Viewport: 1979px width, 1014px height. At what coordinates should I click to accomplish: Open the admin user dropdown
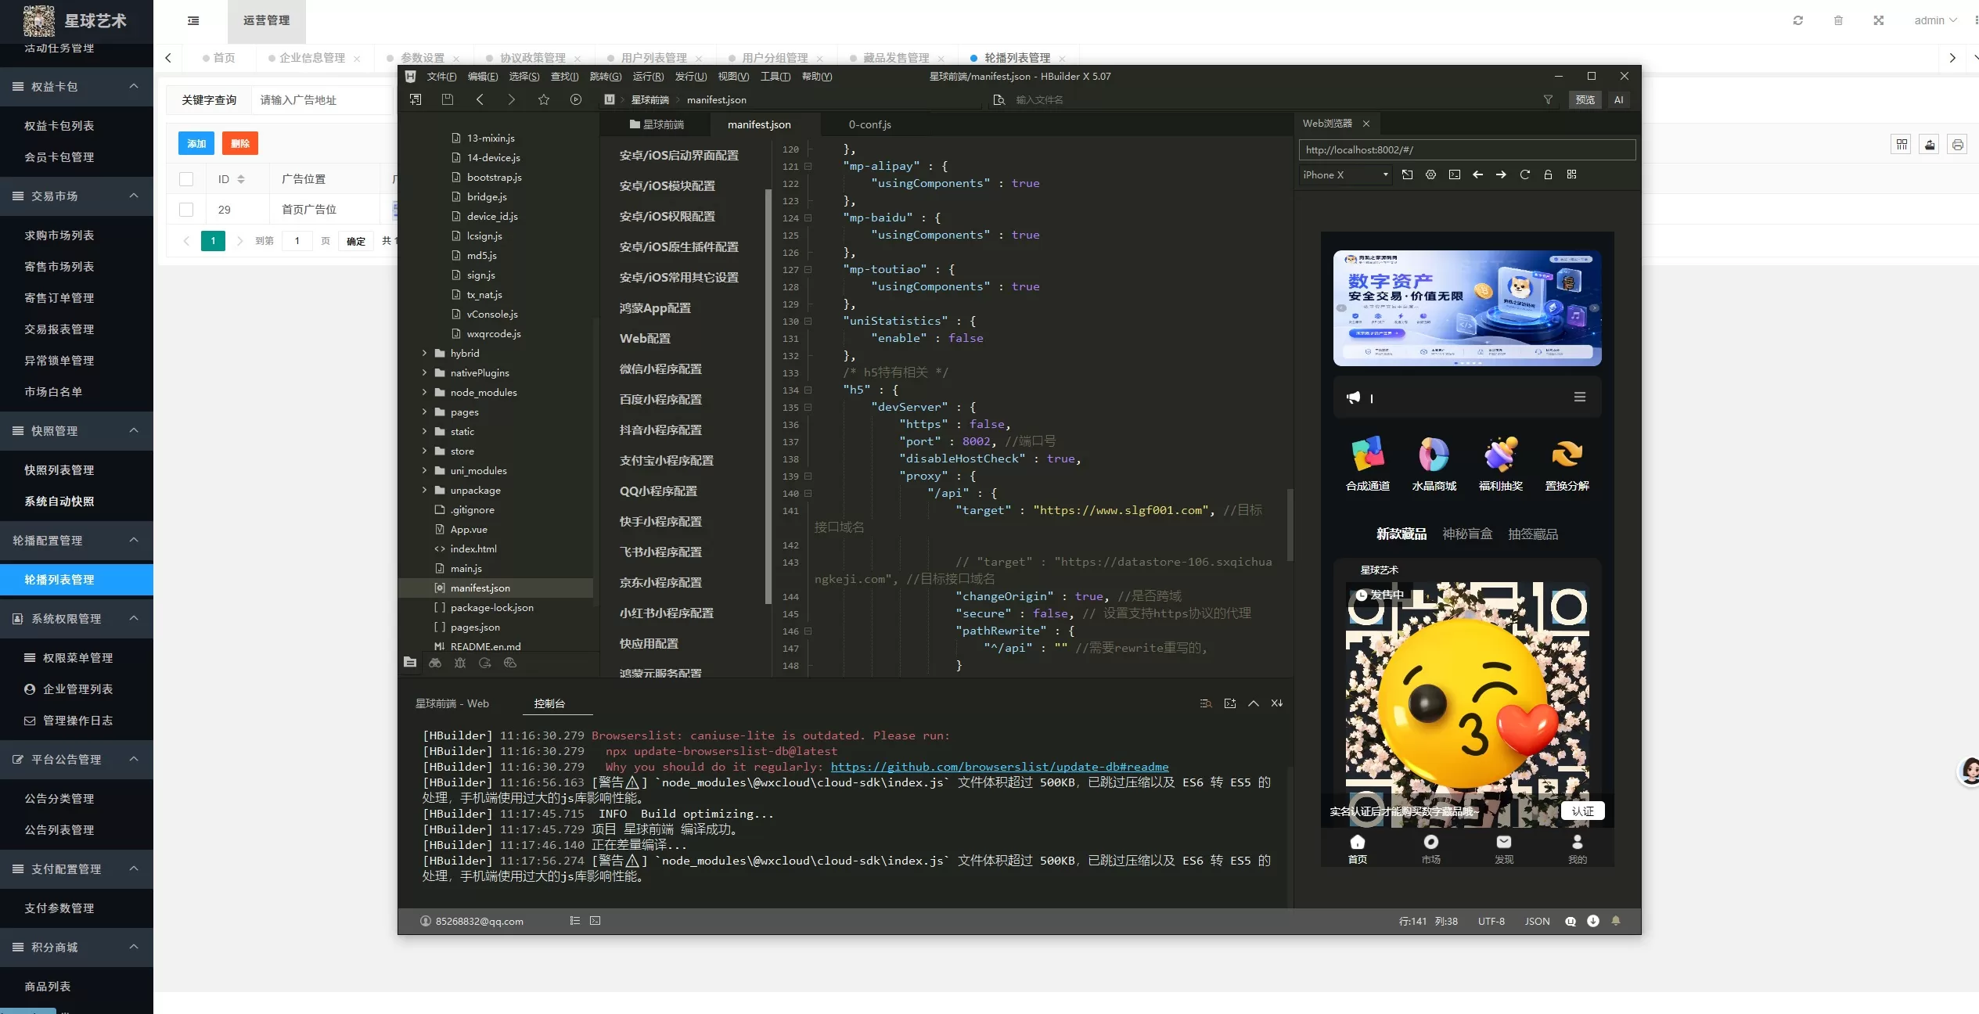pos(1935,20)
